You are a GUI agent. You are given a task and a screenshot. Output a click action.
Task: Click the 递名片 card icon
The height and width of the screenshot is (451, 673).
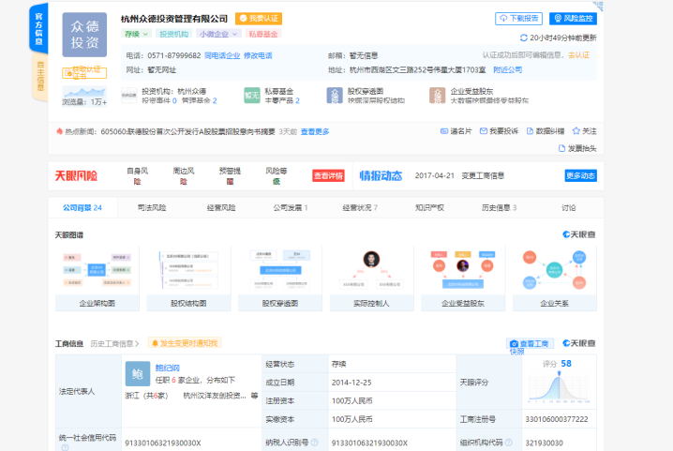tap(444, 131)
